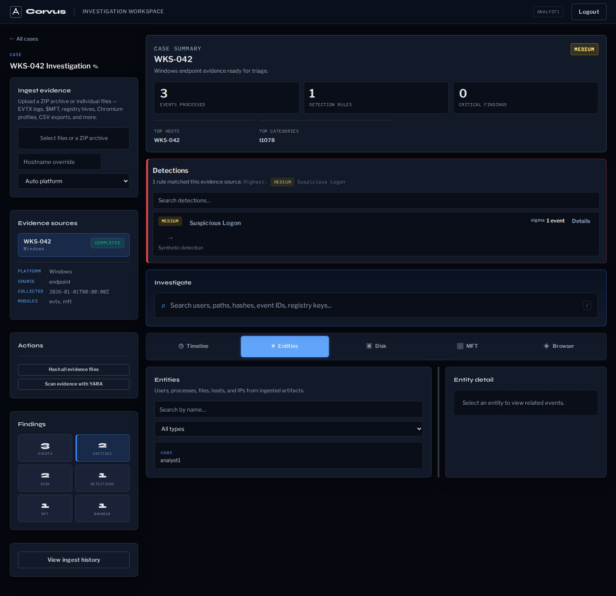Click Select files or a ZIP archive
The width and height of the screenshot is (616, 596).
tap(74, 138)
